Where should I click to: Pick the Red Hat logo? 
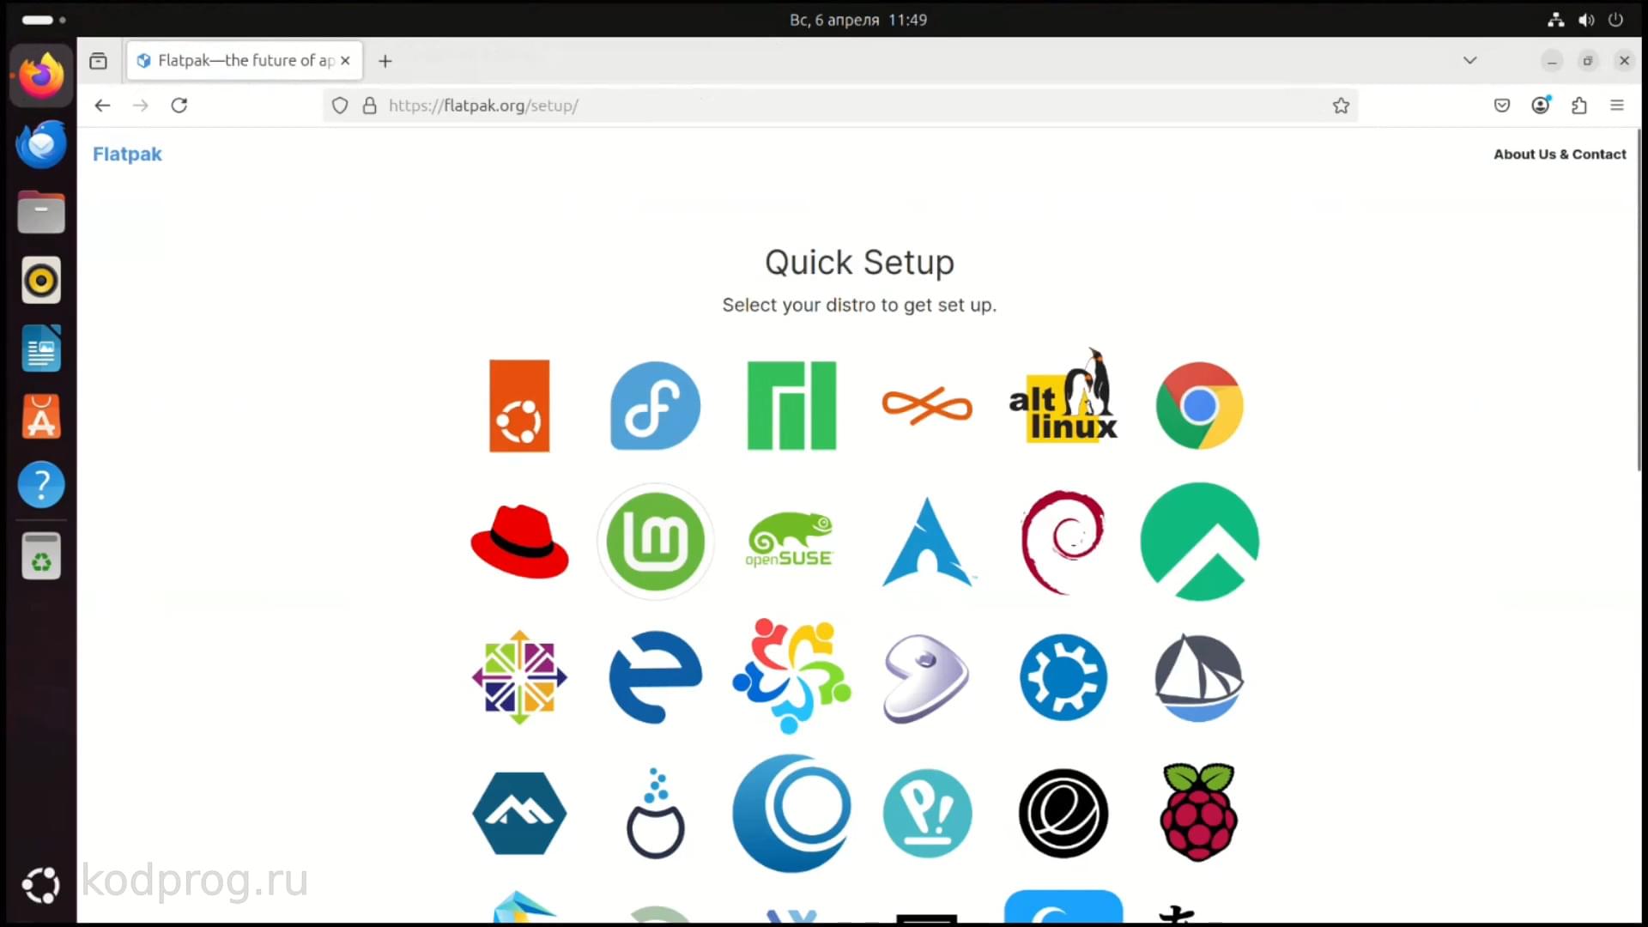coord(519,542)
